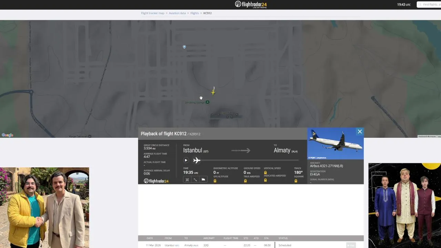Click the '22:20' STD cell

click(247, 245)
